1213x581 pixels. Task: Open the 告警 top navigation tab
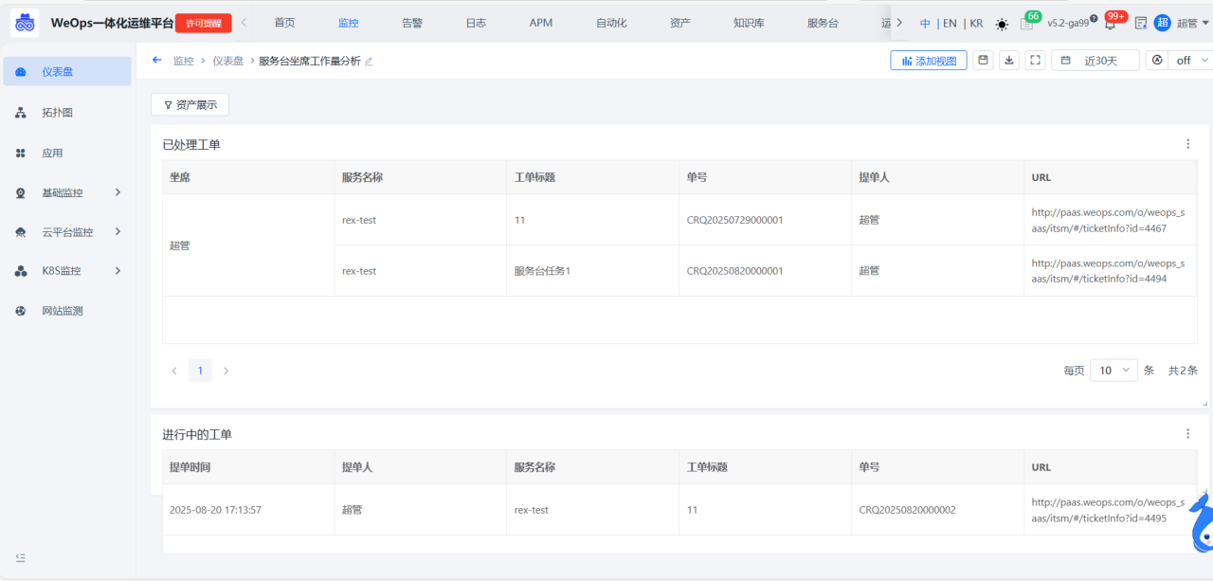pos(412,23)
